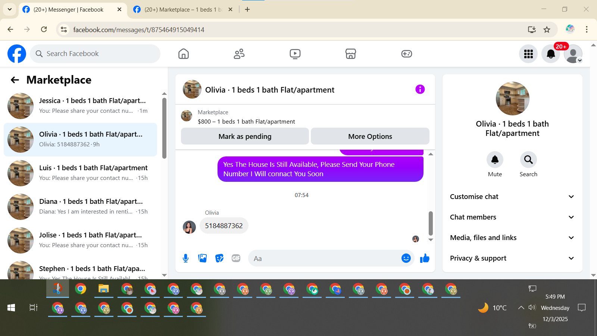
Task: Record a voice clip with microphone
Action: [x=186, y=258]
